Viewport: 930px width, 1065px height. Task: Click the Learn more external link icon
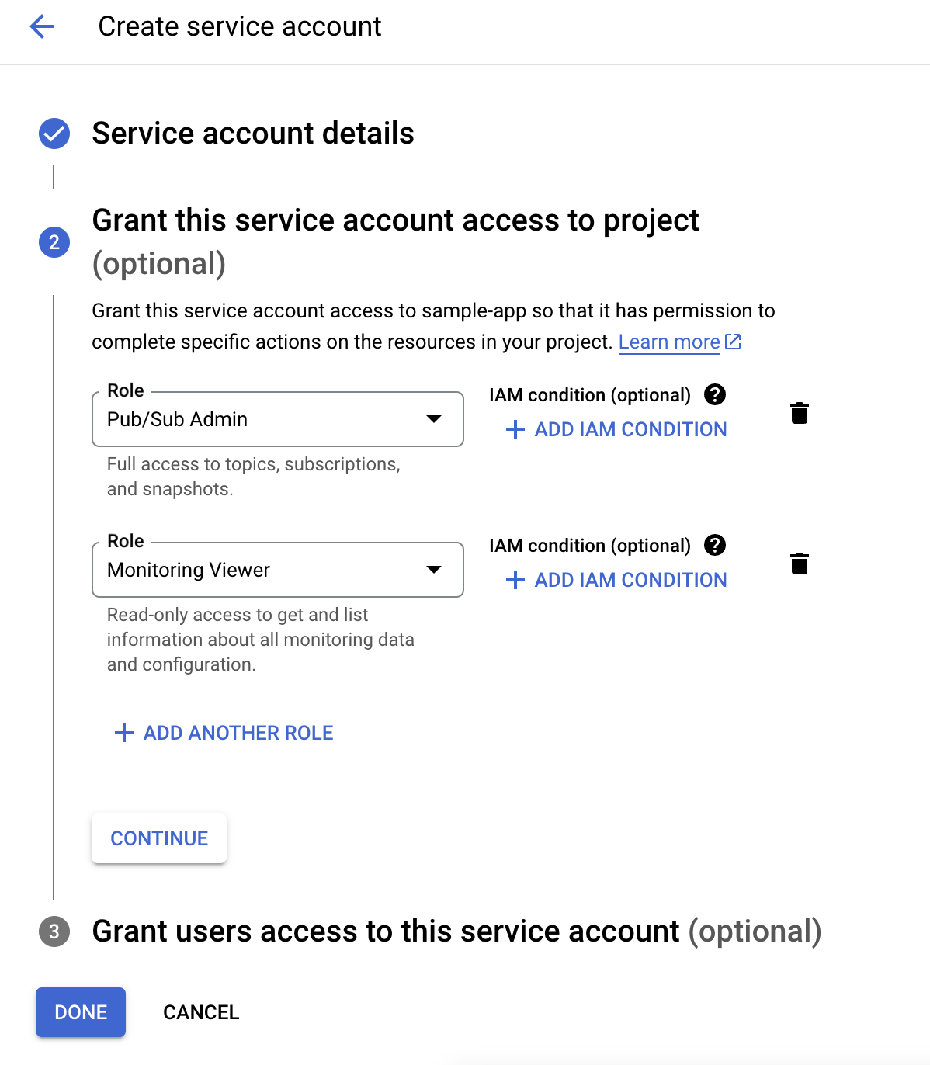733,342
